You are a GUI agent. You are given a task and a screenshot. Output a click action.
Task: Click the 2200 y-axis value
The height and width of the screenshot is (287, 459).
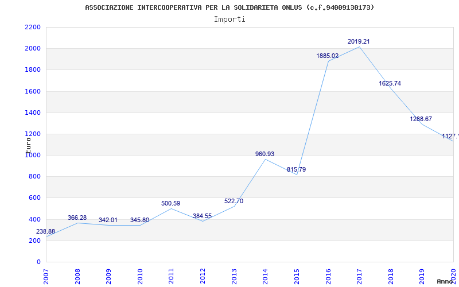tap(33, 27)
